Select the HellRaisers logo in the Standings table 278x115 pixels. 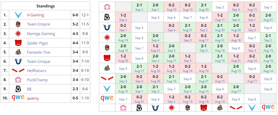pyautogui.click(x=18, y=71)
